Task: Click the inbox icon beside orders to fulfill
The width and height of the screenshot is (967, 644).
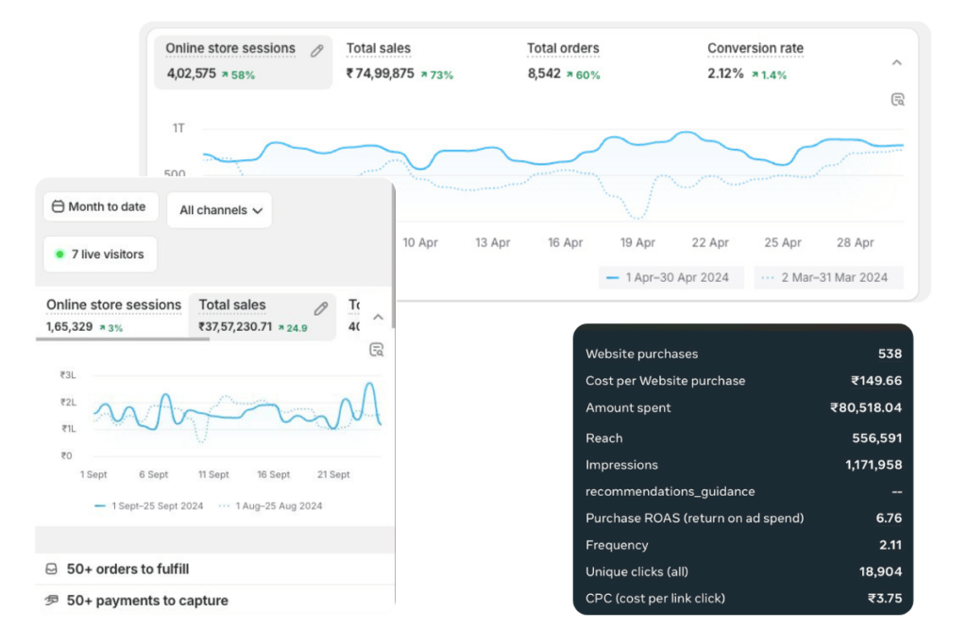Action: (52, 570)
